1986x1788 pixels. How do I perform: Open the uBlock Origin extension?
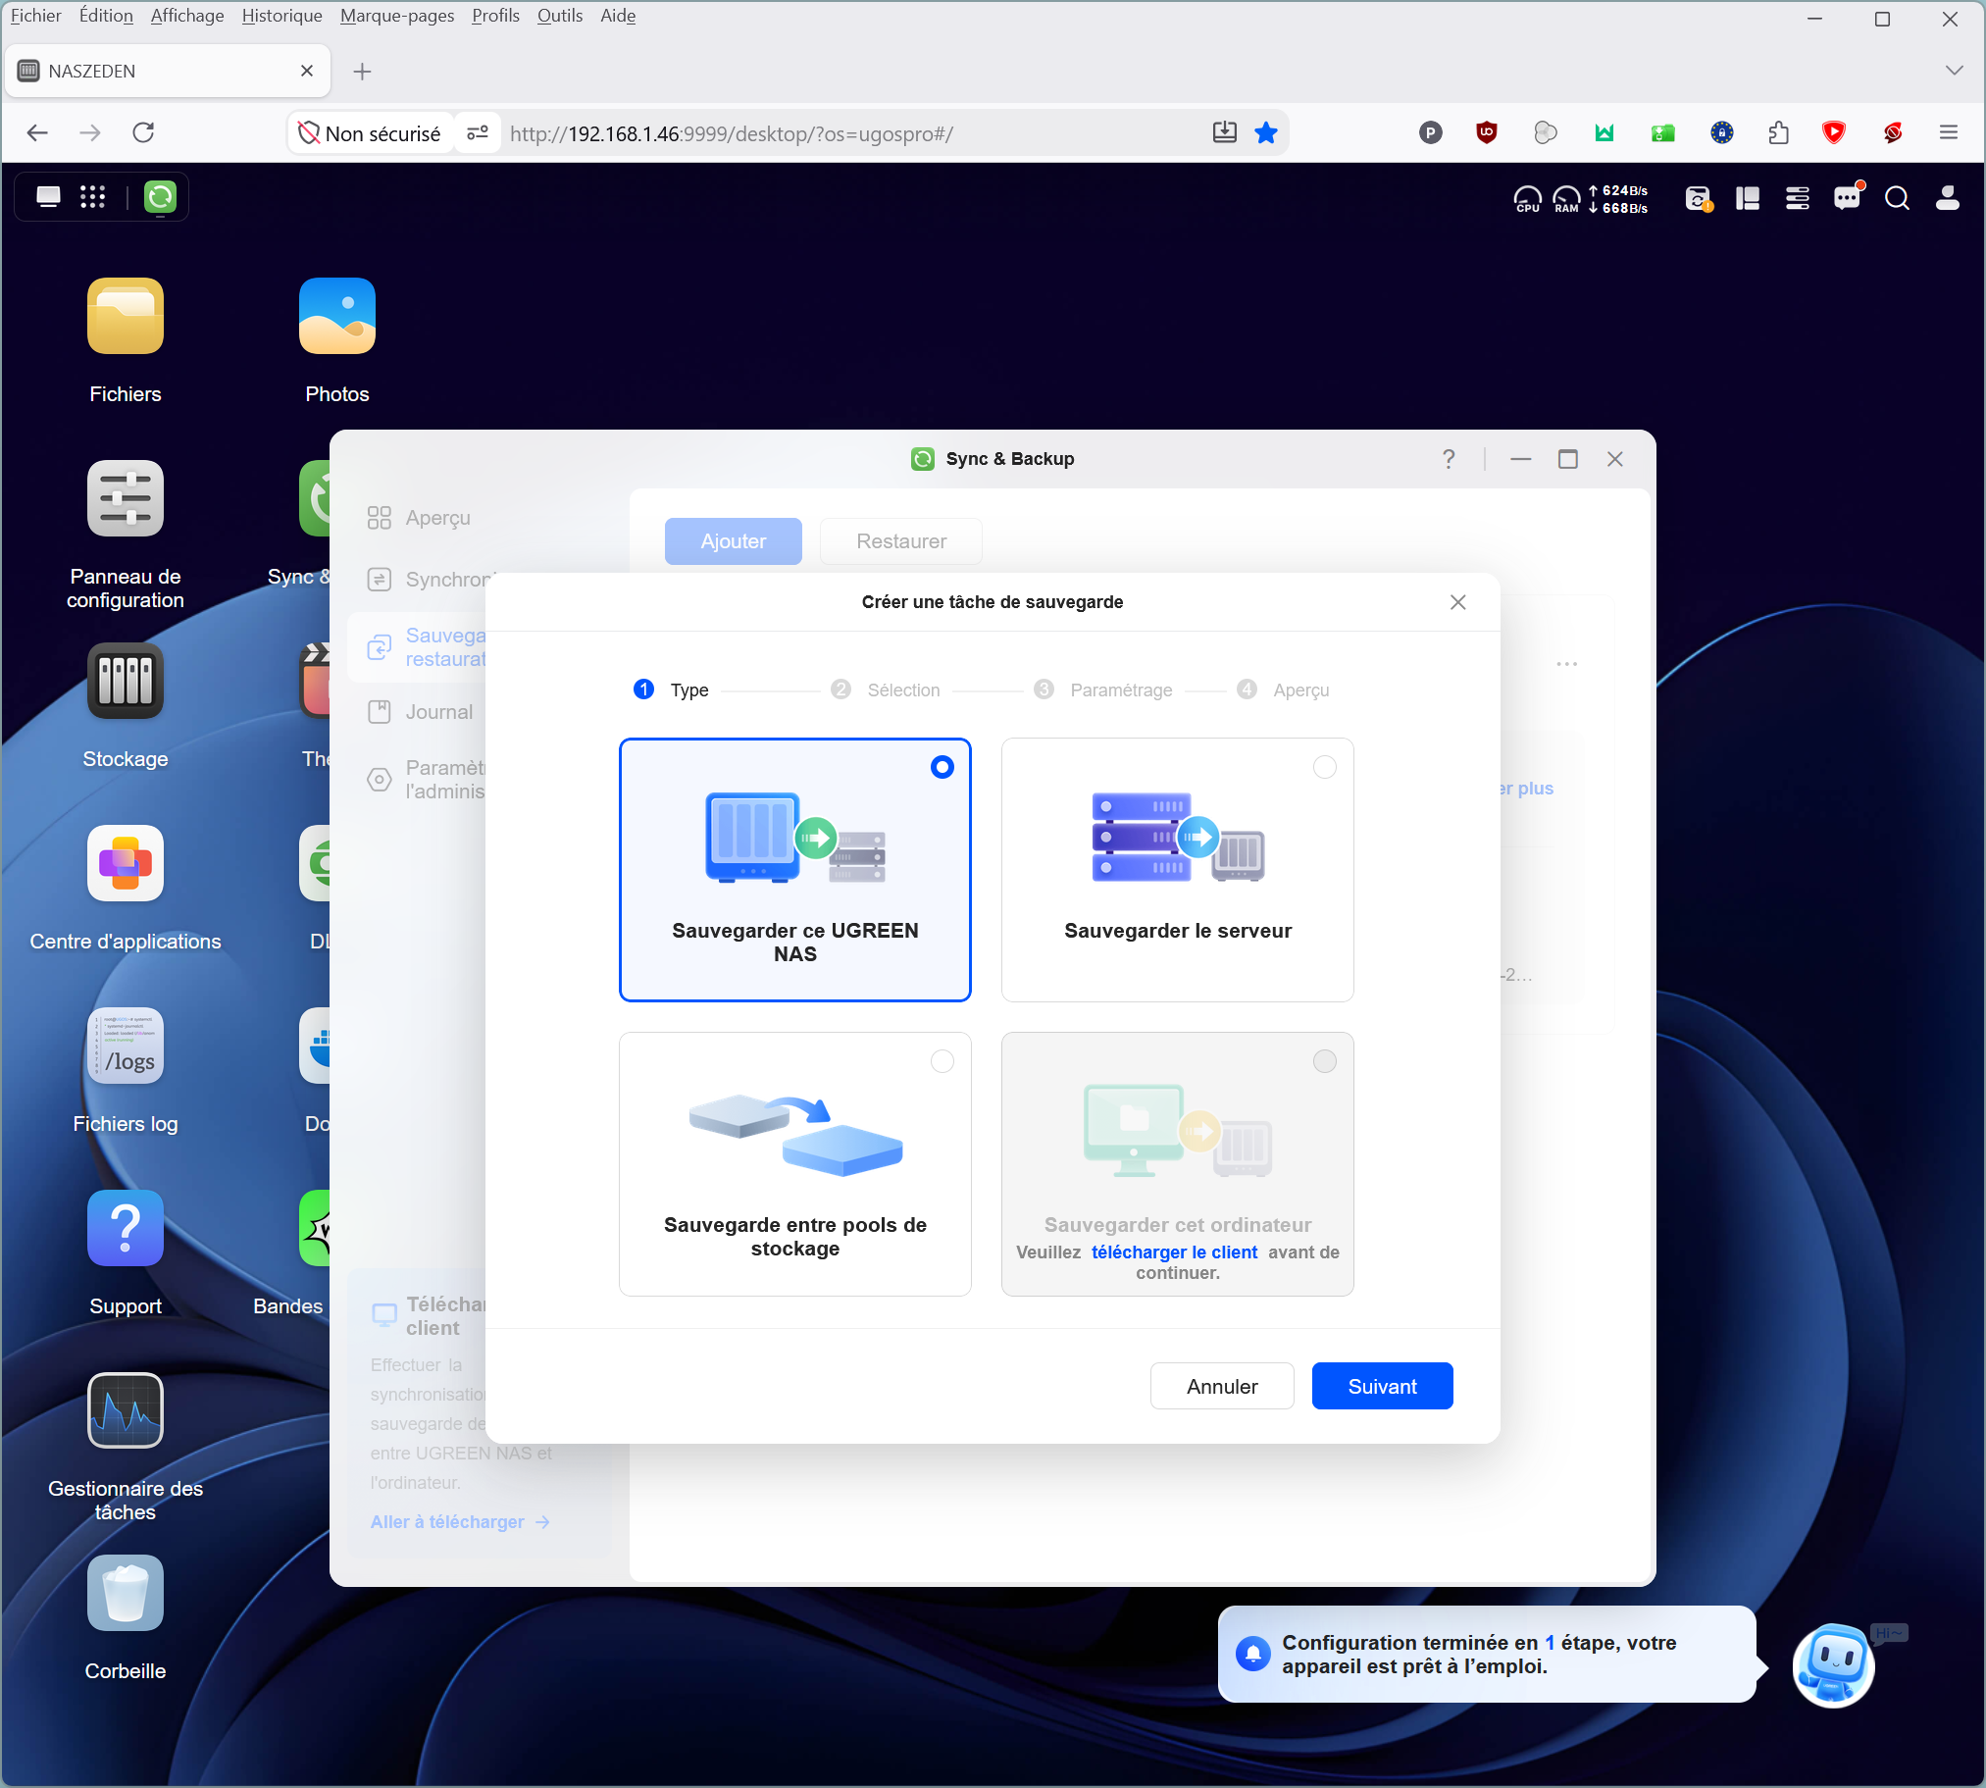click(1487, 132)
